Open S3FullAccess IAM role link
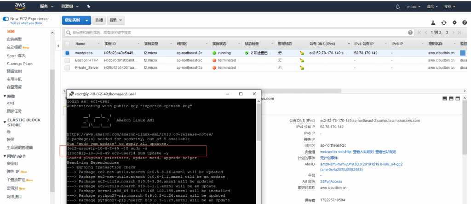 point(331,182)
